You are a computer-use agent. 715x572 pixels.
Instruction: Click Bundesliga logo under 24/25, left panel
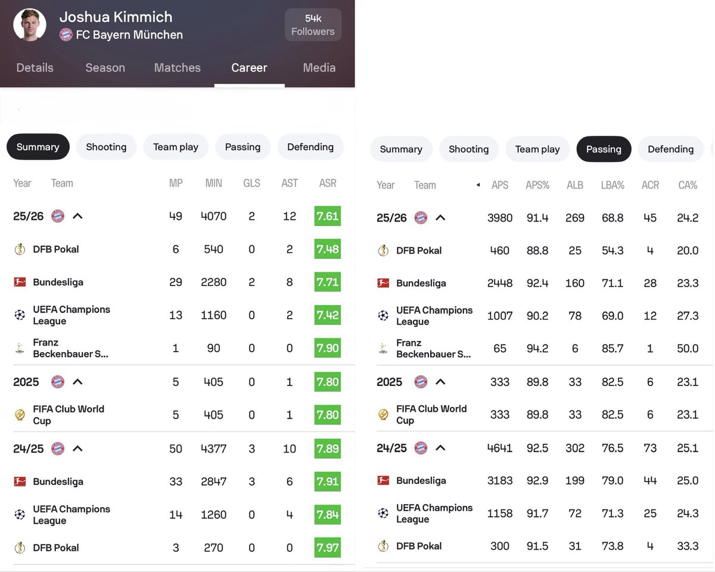pos(20,481)
